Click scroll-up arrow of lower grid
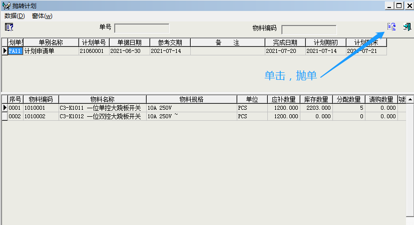The image size is (414, 225). [x=410, y=99]
